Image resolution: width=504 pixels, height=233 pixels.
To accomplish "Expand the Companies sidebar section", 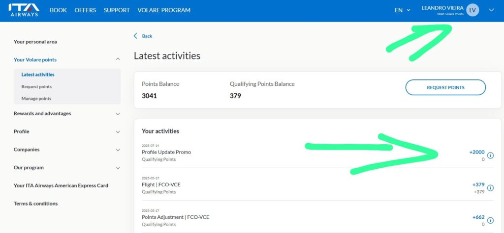I will click(x=118, y=150).
